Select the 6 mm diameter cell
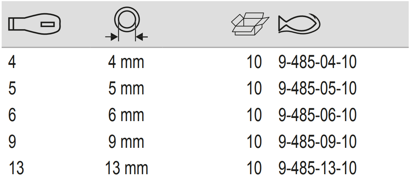Screen dimensions: 411x186 [126, 116]
